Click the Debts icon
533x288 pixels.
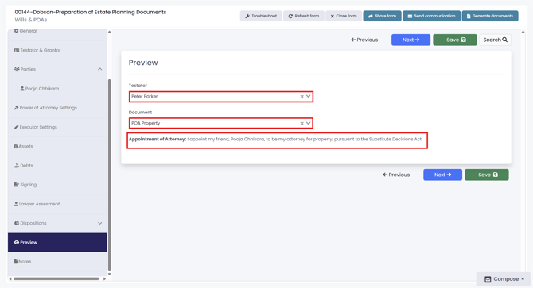[x=17, y=166]
